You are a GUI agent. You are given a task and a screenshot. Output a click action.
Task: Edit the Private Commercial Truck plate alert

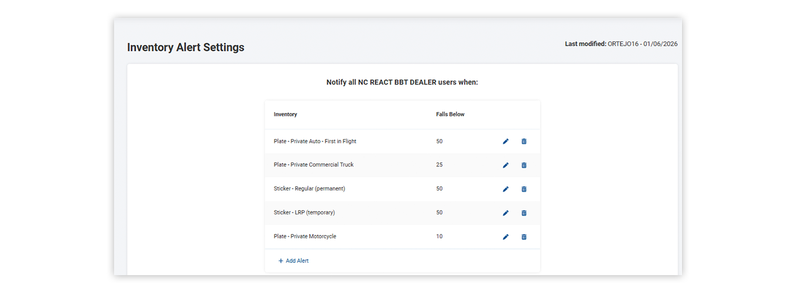click(x=506, y=165)
